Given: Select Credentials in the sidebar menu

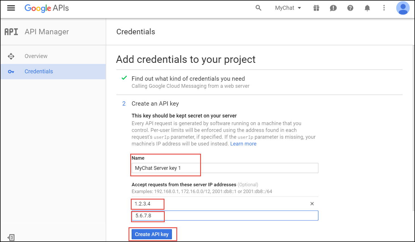Looking at the screenshot, I should tap(39, 71).
